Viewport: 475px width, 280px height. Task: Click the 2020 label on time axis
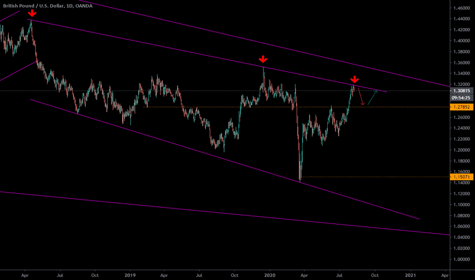(270, 275)
